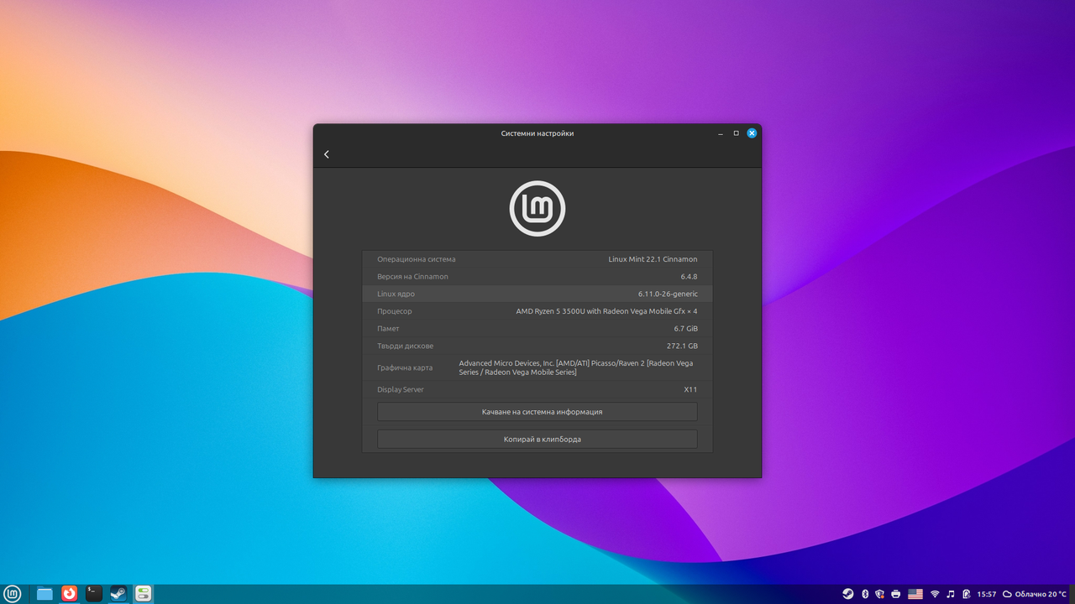Open the printers tray applet

pos(896,594)
